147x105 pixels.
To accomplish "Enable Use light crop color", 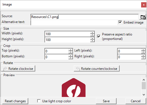I will point(39,101).
